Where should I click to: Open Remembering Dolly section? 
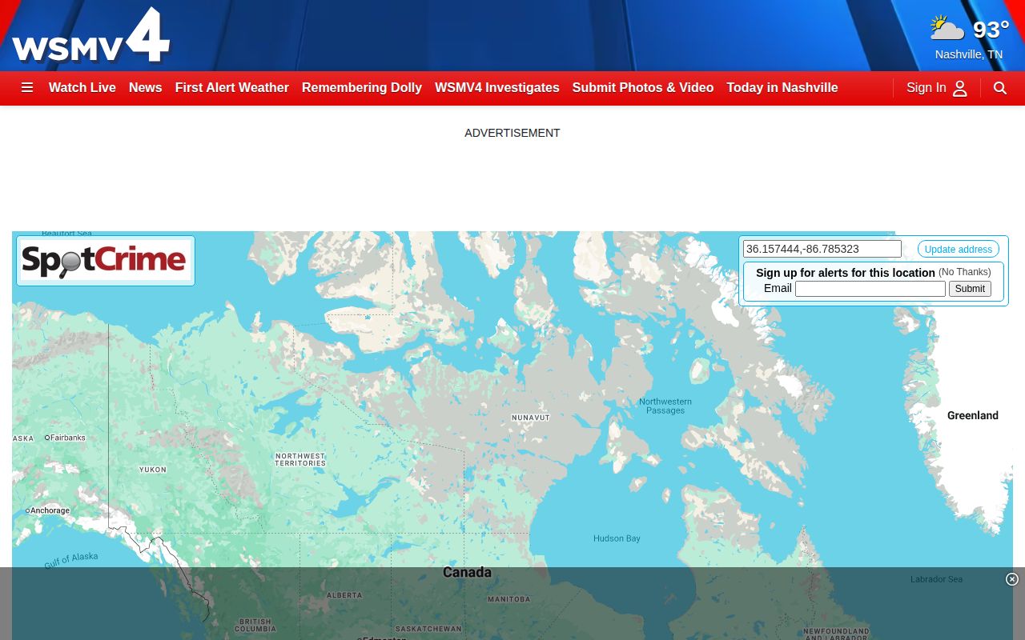(362, 88)
